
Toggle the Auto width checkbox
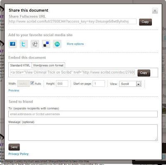[x=32, y=83]
